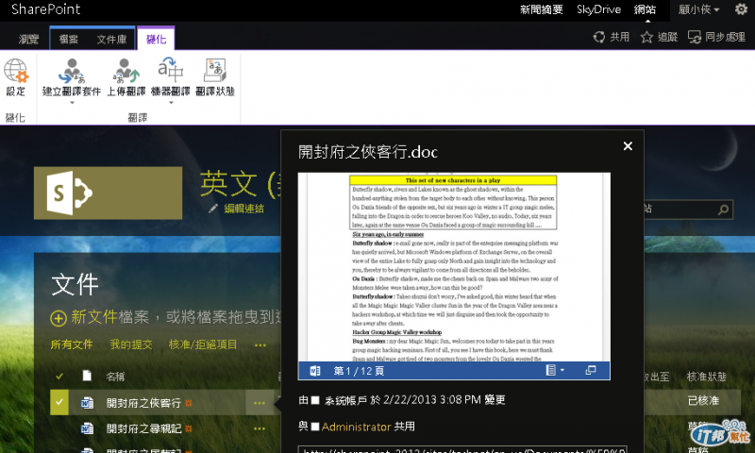Click the 追蹤 follow star button
The width and height of the screenshot is (755, 453).
[x=659, y=37]
